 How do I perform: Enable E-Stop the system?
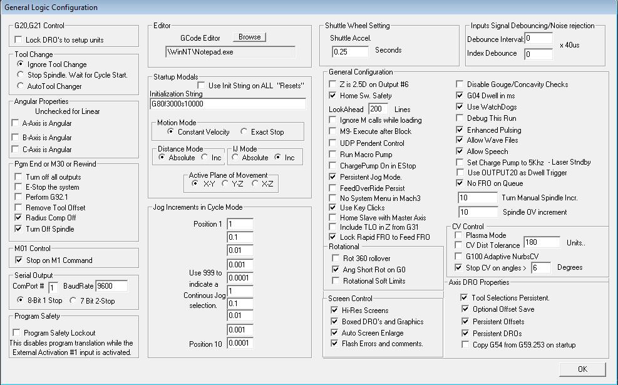click(18, 187)
